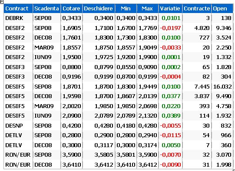This screenshot has width=235, height=171.
Task: Click the red variation value -0,0197
Action: point(170,28)
